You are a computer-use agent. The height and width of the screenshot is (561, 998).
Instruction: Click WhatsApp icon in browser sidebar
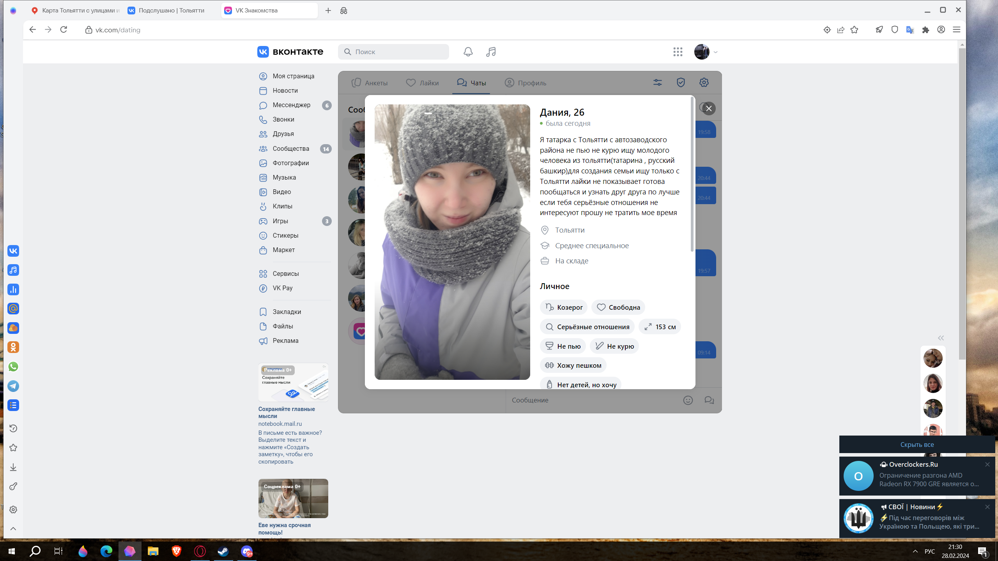point(13,367)
